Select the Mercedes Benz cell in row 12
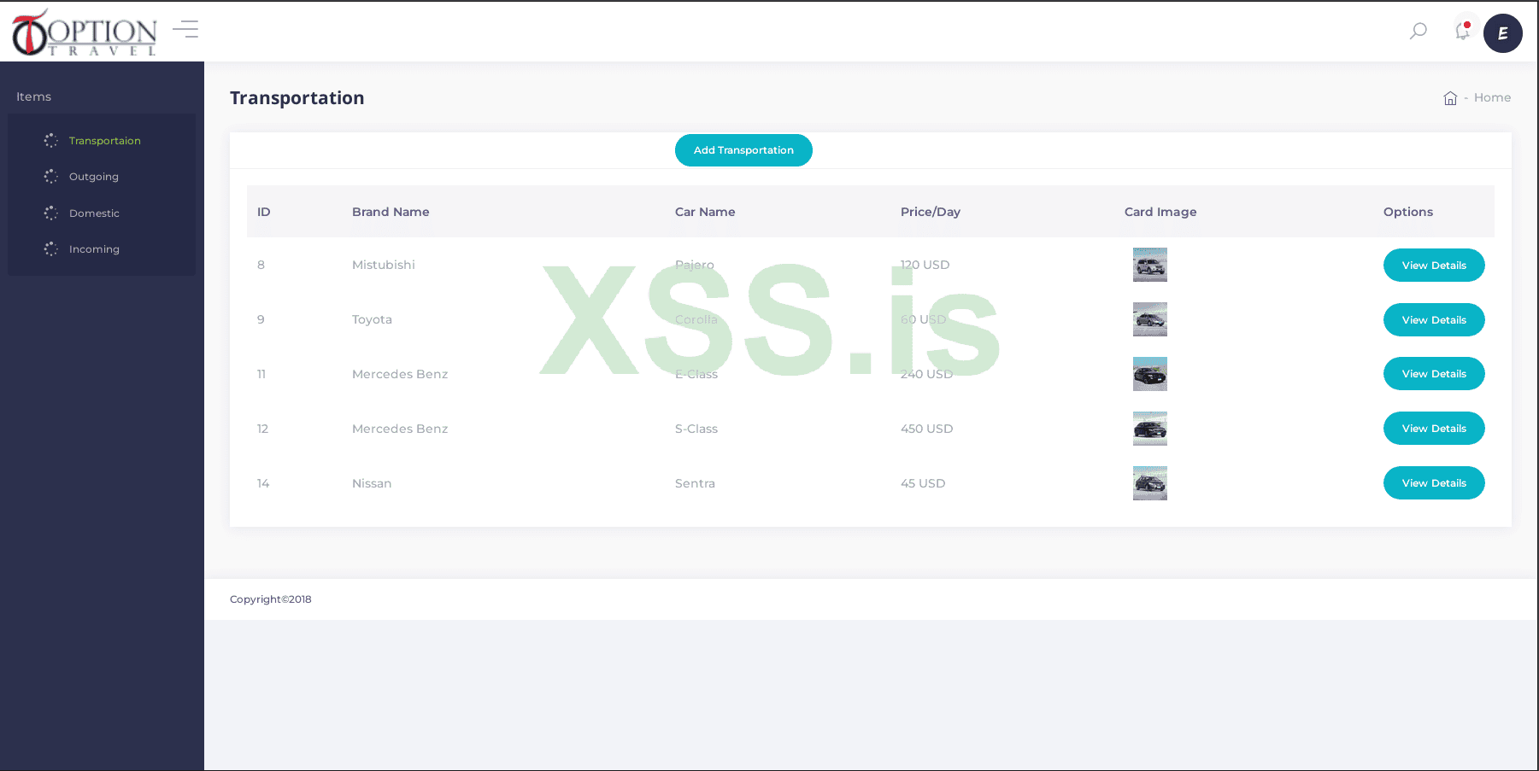Image resolution: width=1539 pixels, height=771 pixels. (400, 429)
